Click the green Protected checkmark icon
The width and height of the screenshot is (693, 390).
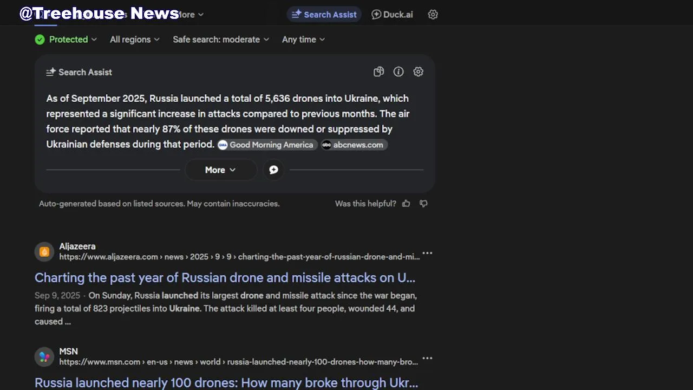40,40
